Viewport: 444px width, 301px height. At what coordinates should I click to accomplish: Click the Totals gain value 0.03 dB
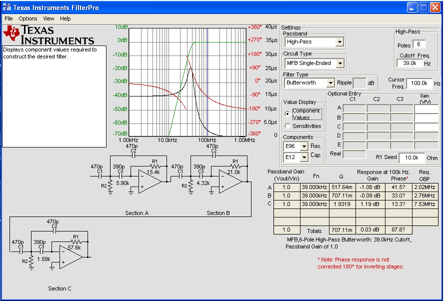pyautogui.click(x=370, y=229)
